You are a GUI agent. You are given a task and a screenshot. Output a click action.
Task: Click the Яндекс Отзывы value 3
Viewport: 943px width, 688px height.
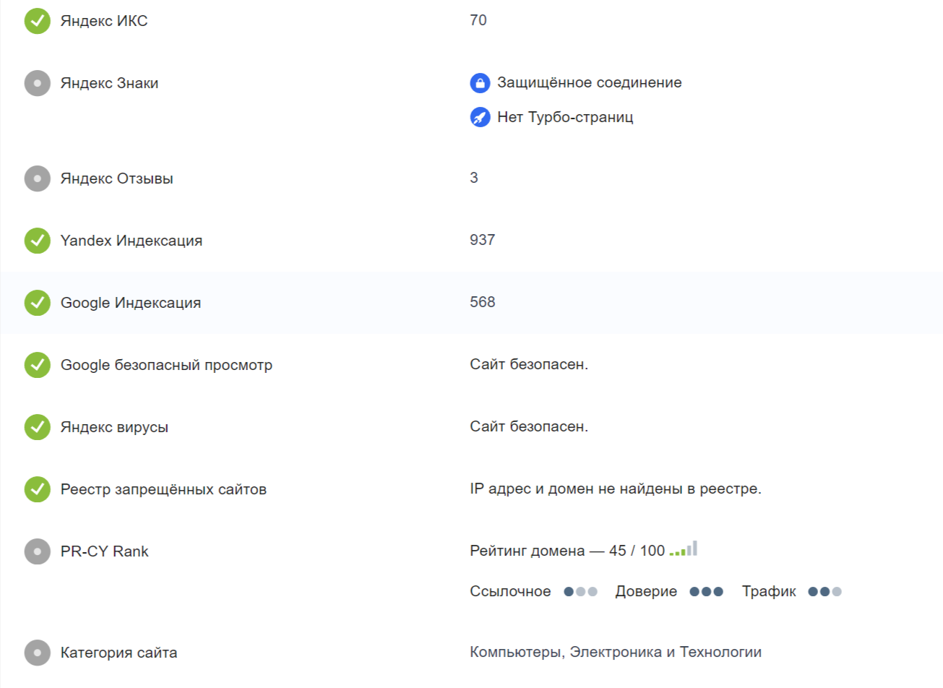pos(474,178)
